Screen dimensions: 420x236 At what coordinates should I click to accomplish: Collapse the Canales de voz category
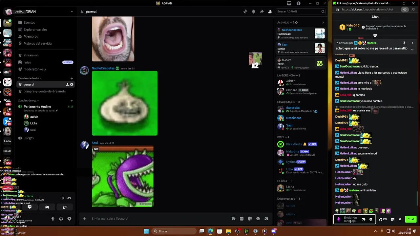click(x=29, y=101)
